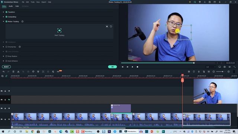Play the preview video
Image resolution: width=238 pixels, height=134 pixels.
[132, 67]
